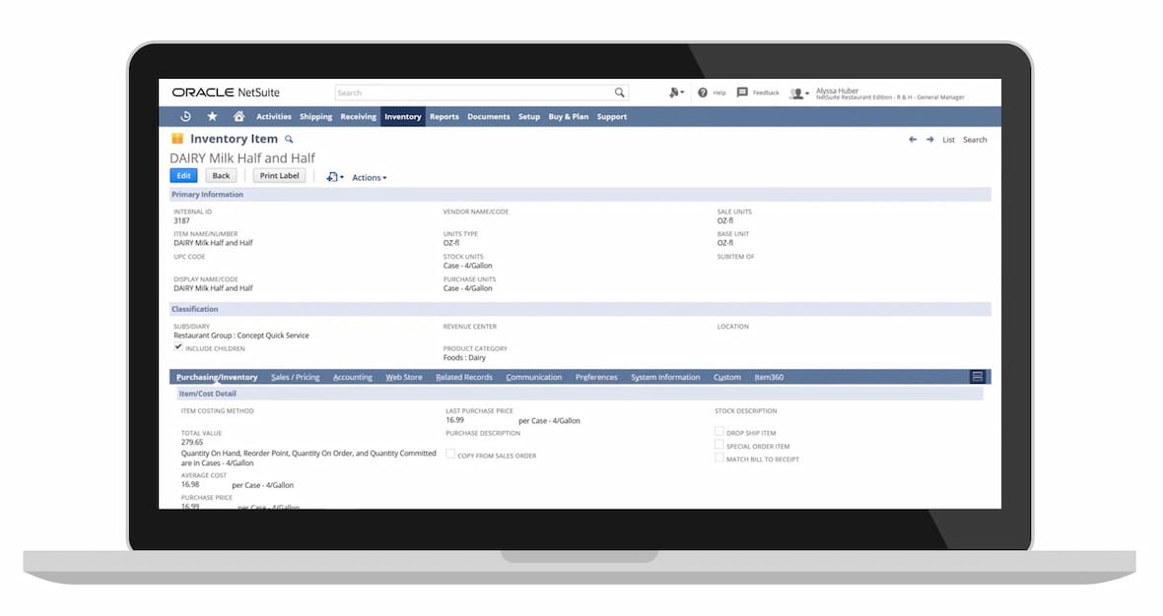Screen dimensions: 1163x616
Task: Switch to the Accounting subtab
Action: point(352,377)
